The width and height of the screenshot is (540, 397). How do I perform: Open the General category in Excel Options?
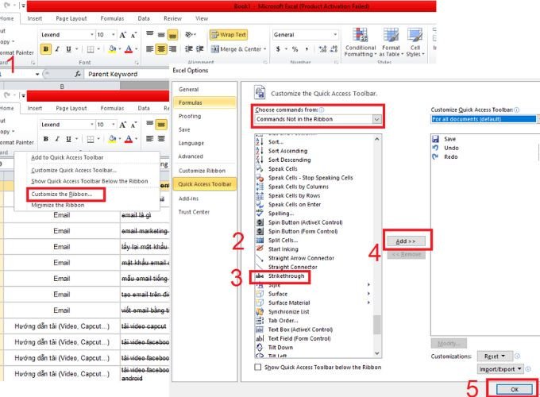tap(188, 89)
